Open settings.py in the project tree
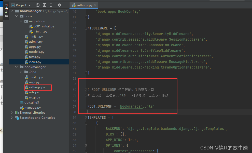The width and height of the screenshot is (252, 153). [37, 87]
